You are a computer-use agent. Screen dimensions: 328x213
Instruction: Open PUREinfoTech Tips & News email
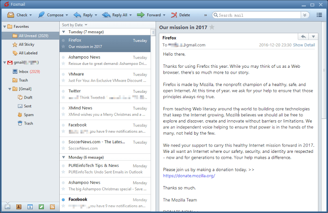tap(105, 169)
